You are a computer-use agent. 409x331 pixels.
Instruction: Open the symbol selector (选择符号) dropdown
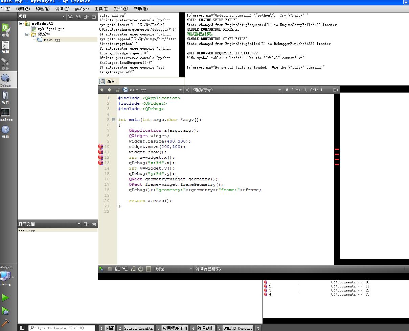(x=237, y=90)
